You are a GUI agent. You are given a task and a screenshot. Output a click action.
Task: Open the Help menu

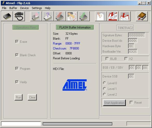click(47, 8)
